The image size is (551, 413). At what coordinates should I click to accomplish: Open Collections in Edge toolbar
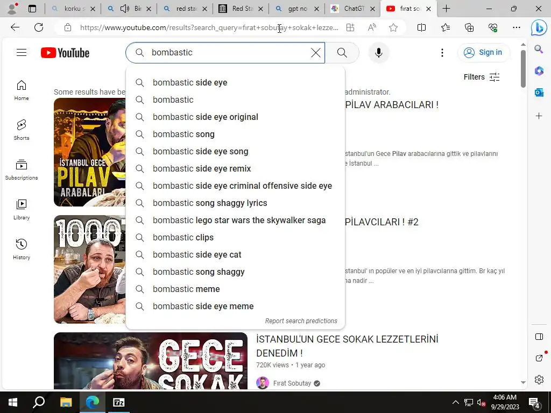469,27
